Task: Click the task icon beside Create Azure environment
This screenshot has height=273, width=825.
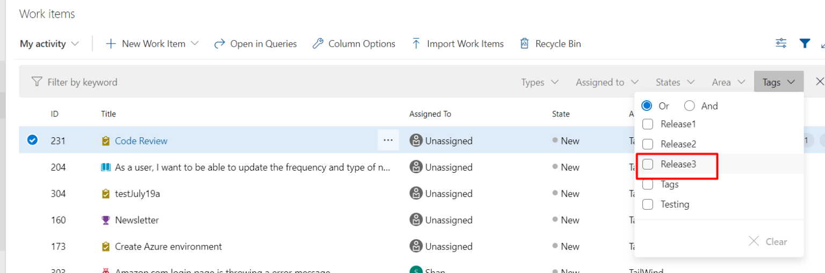Action: [x=105, y=247]
